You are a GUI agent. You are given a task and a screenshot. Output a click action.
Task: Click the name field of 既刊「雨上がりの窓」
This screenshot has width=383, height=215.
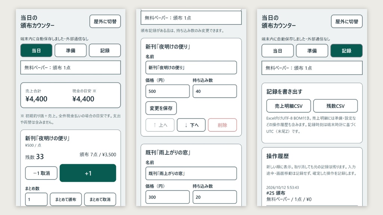pyautogui.click(x=191, y=173)
